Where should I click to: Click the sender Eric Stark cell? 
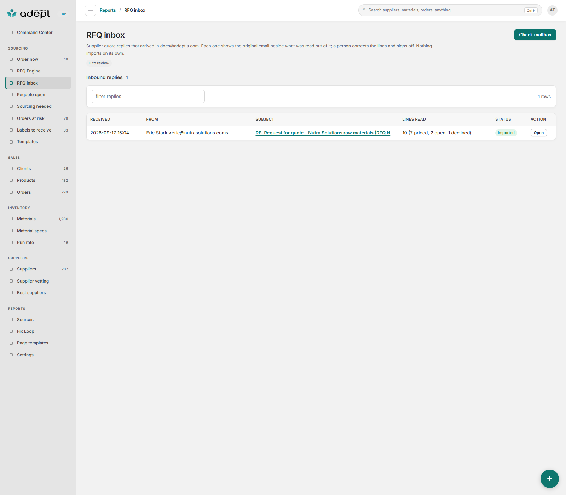coord(187,133)
